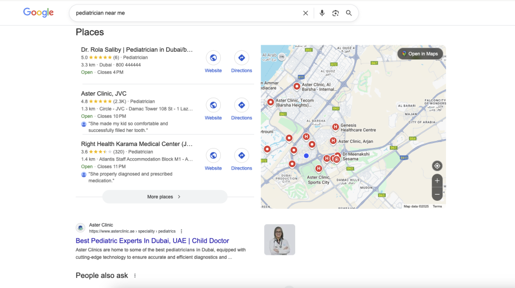
Task: Click the asterclinic.ae breadcrumb URL
Action: 132,231
